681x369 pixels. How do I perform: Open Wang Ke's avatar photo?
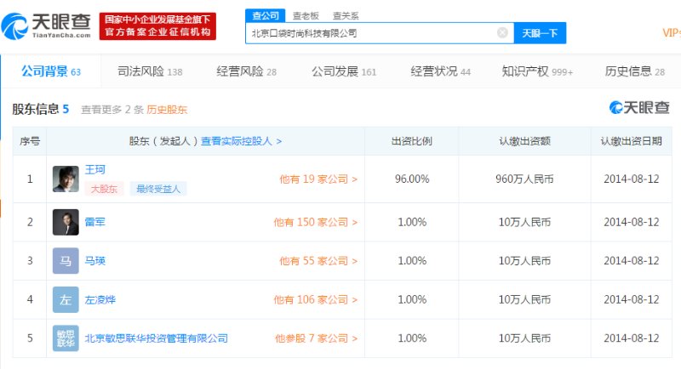coord(66,179)
